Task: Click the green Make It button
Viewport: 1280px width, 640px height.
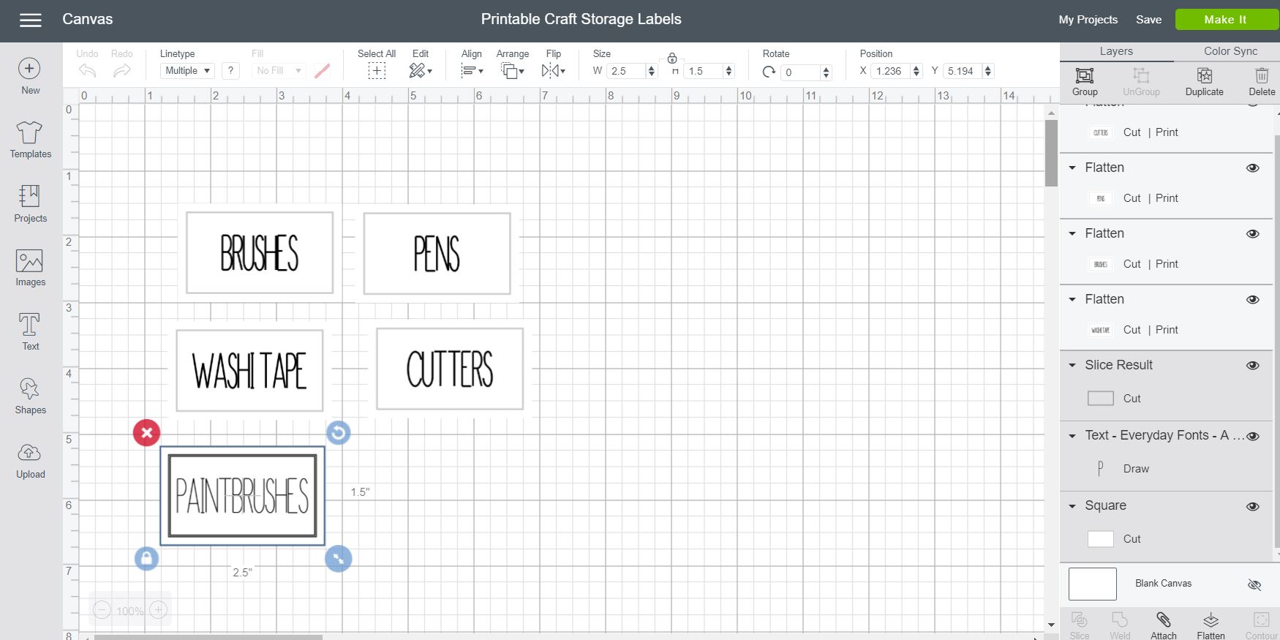Action: tap(1225, 20)
